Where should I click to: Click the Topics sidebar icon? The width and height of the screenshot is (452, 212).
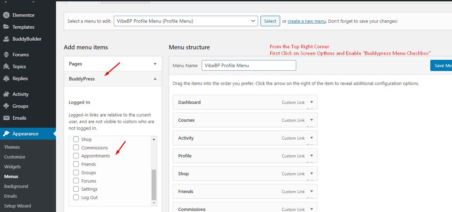(6, 66)
